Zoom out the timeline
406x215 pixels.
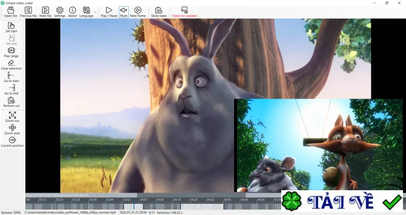tap(12, 117)
